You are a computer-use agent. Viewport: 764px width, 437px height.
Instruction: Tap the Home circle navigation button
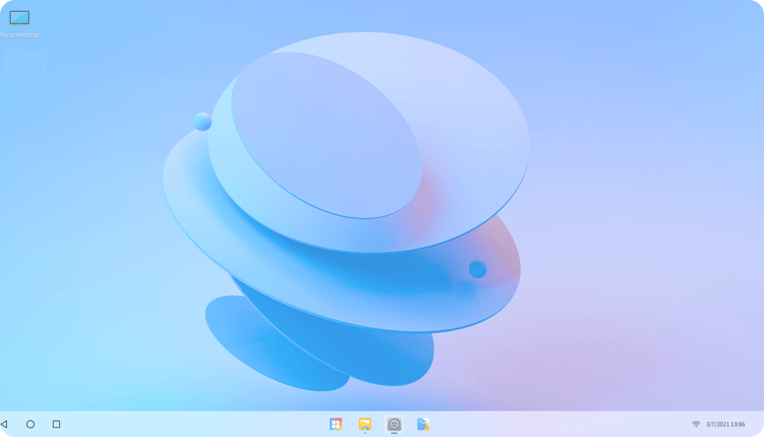31,424
